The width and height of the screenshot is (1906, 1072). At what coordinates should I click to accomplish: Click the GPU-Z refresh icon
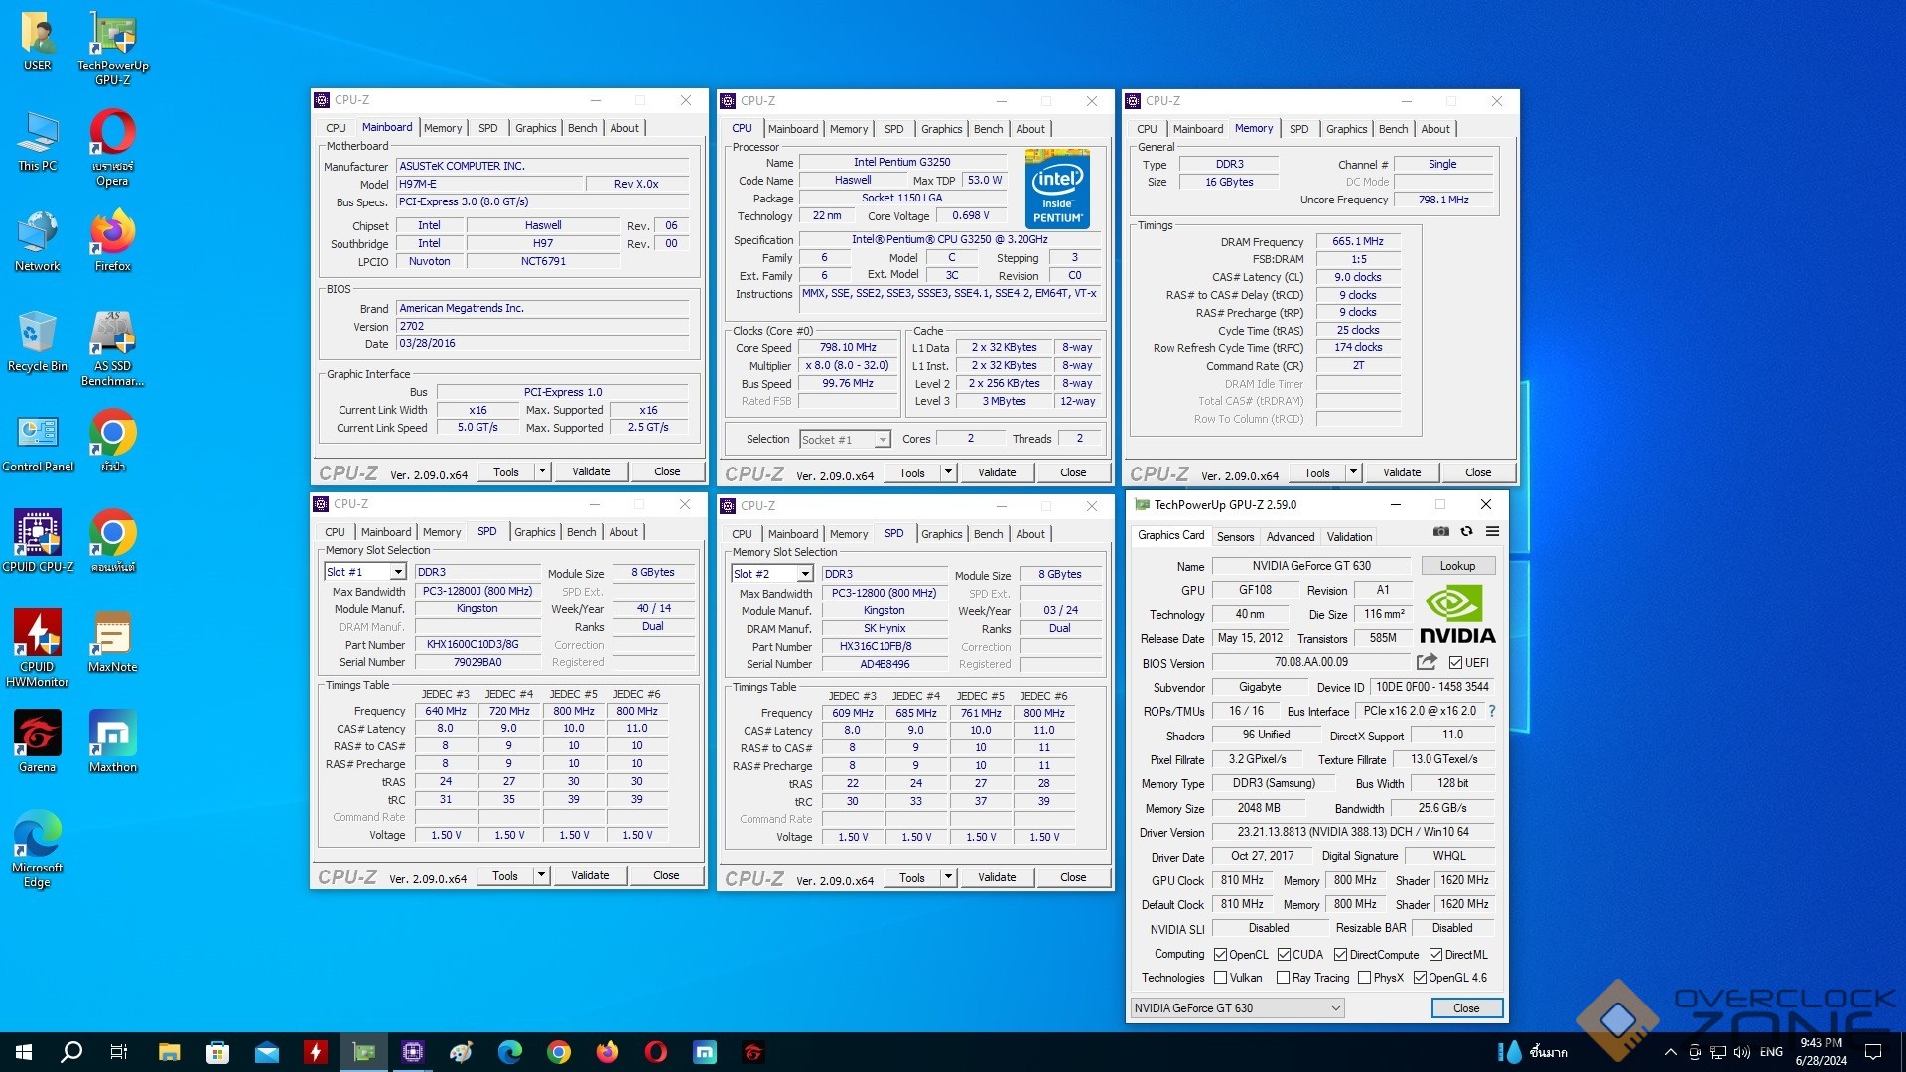[x=1466, y=532]
